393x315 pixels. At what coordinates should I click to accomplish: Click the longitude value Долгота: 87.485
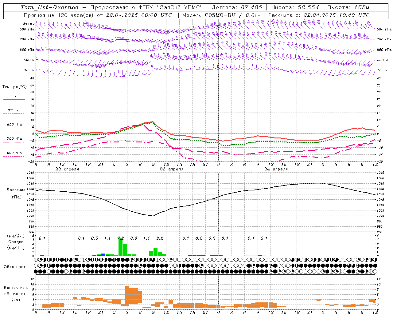[237, 7]
